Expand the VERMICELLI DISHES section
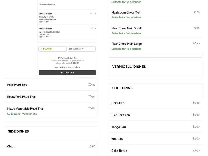The height and width of the screenshot is (156, 208). 129,67
